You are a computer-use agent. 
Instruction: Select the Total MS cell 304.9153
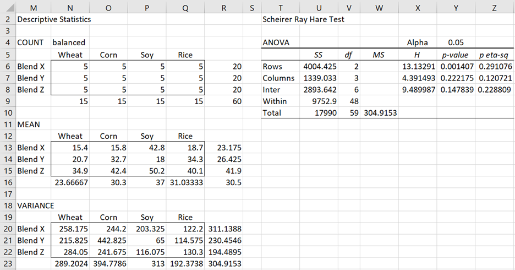[x=379, y=113]
